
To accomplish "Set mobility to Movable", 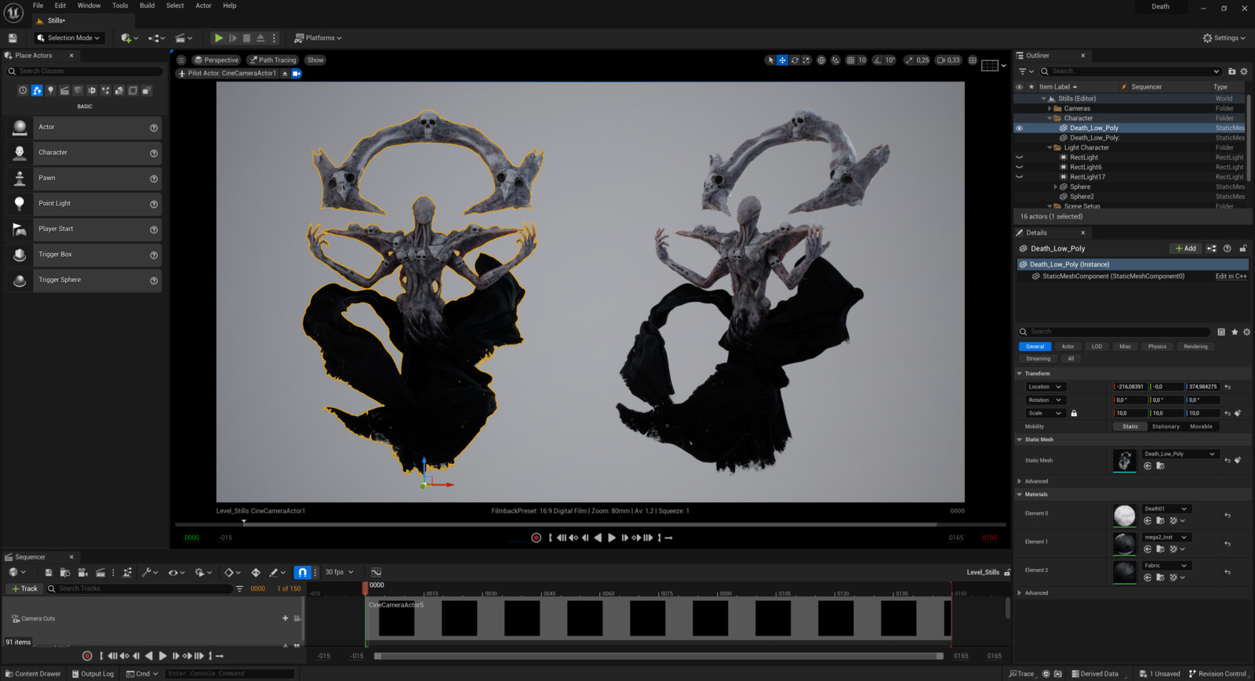I will click(1201, 426).
